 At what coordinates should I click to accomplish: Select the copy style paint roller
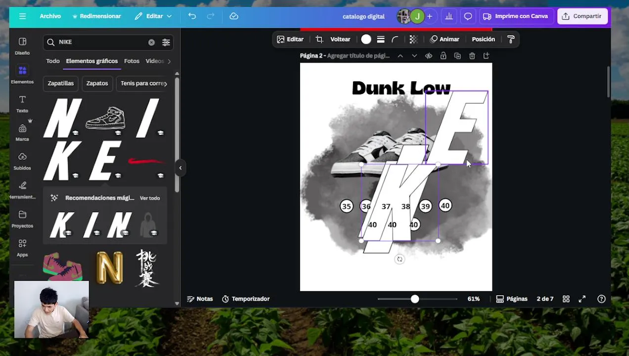(511, 39)
